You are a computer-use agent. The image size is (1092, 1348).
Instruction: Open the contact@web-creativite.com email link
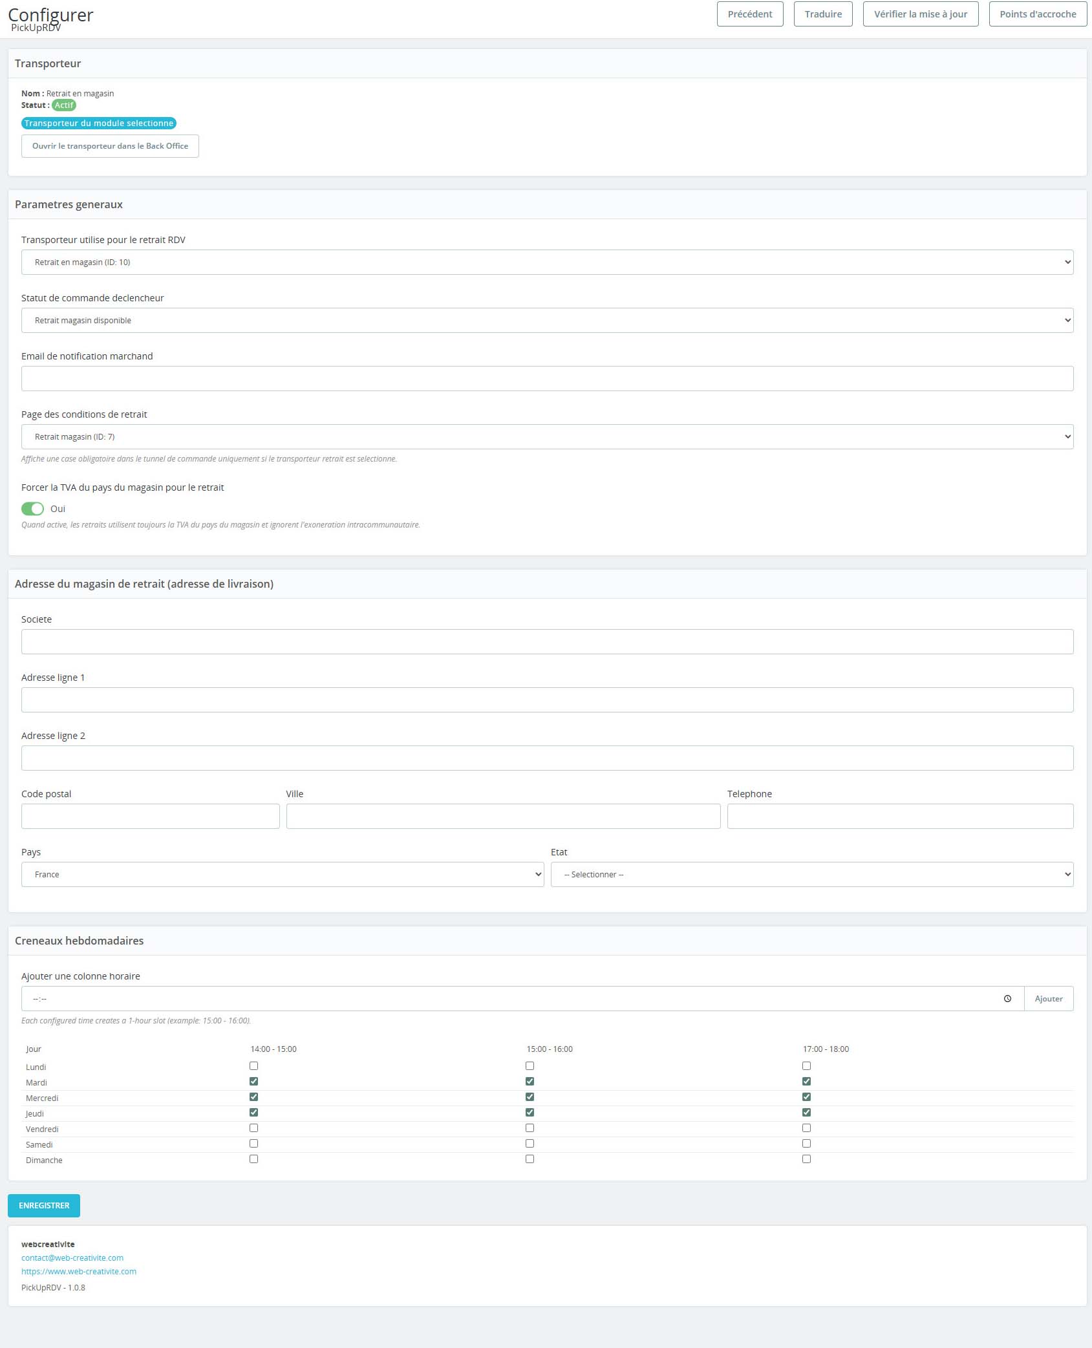(x=72, y=1257)
